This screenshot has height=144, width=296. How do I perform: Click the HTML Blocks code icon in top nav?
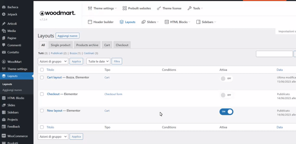tap(167, 22)
